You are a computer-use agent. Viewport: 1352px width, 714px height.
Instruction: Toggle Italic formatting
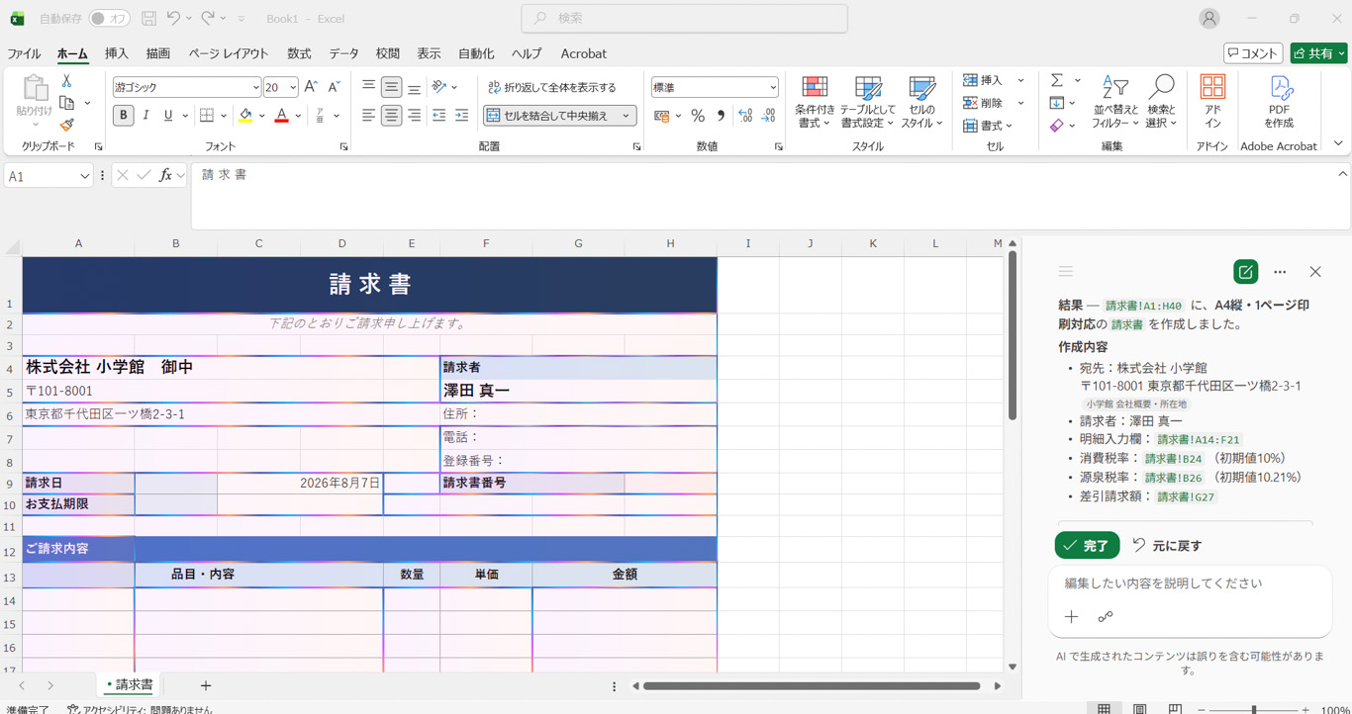pyautogui.click(x=145, y=116)
